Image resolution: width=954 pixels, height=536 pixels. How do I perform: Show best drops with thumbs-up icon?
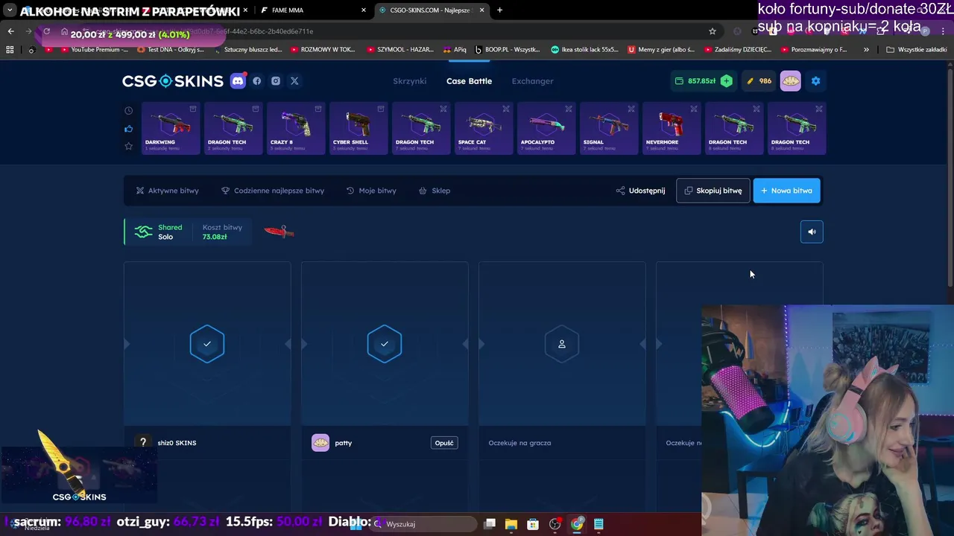(x=128, y=129)
